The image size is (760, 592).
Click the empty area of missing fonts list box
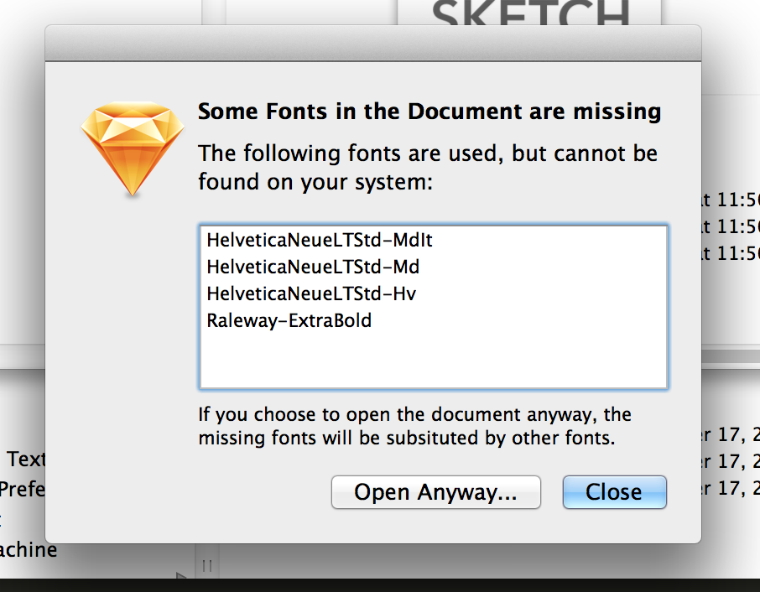(x=434, y=361)
